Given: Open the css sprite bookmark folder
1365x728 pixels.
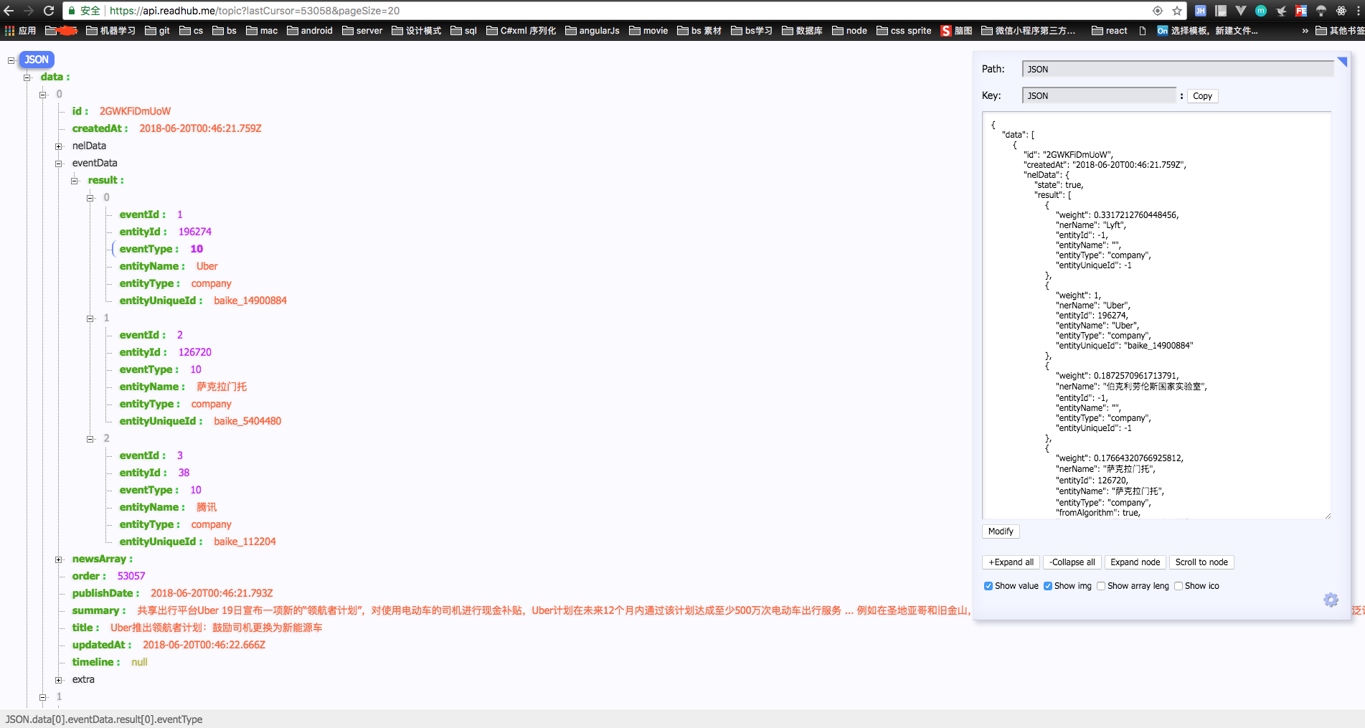Looking at the screenshot, I should tap(904, 31).
